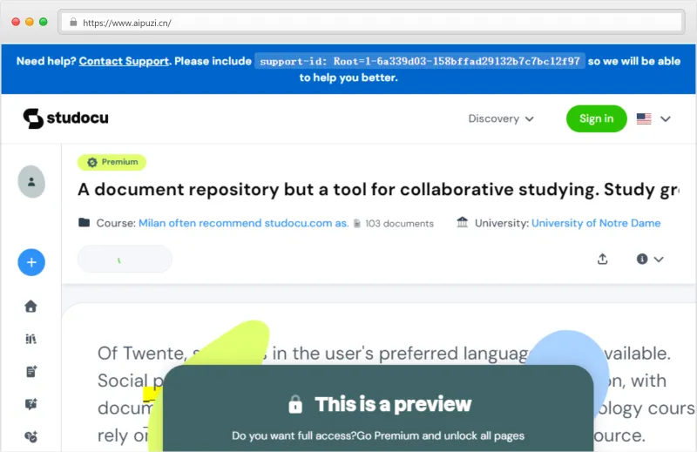The image size is (697, 452).
Task: Go to Home via sidebar house icon
Action: click(30, 307)
